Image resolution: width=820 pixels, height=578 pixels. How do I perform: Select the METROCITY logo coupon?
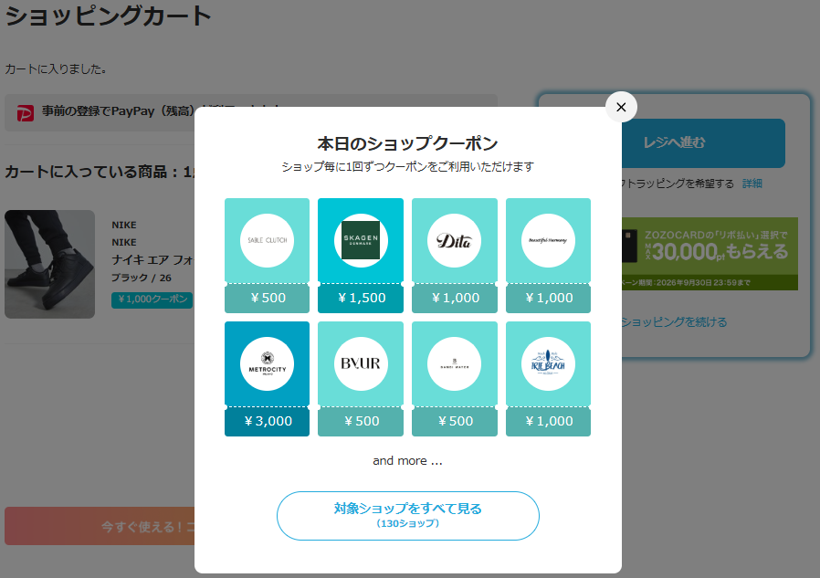point(267,363)
